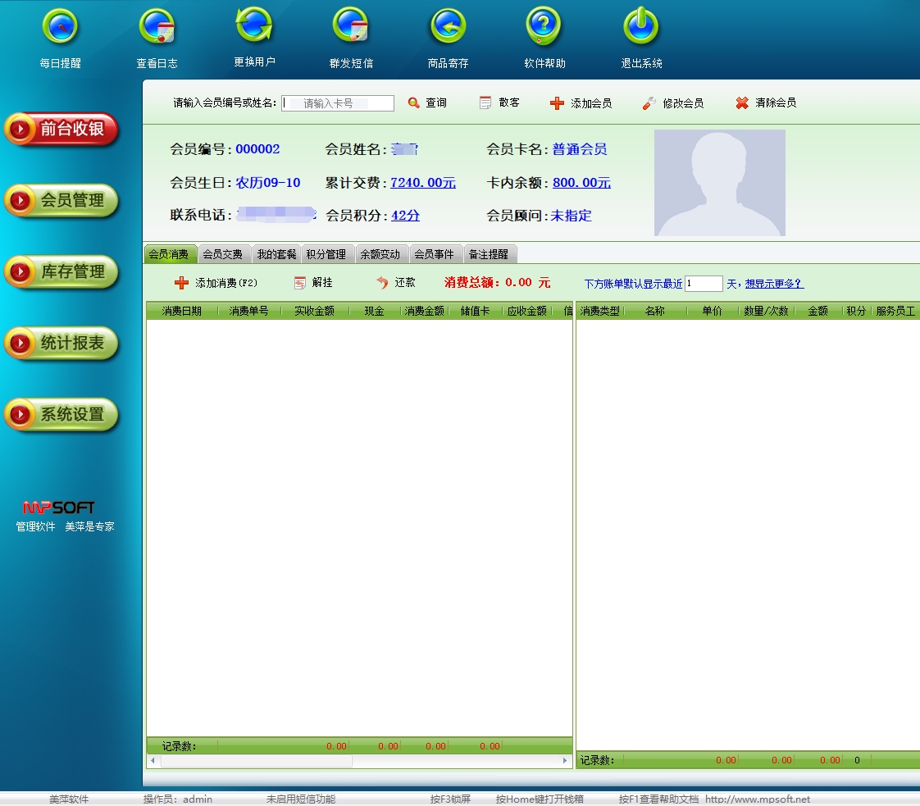Click the 查看日志 view log icon
This screenshot has width=920, height=806.
157,29
